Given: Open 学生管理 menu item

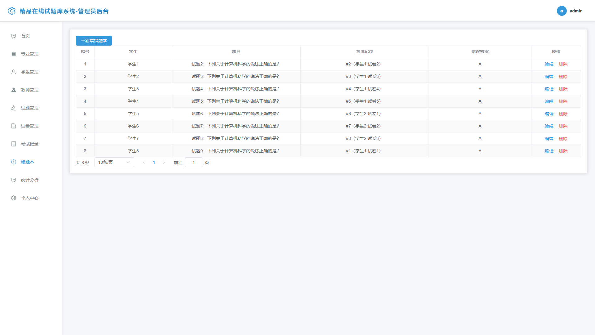Looking at the screenshot, I should pos(31,72).
